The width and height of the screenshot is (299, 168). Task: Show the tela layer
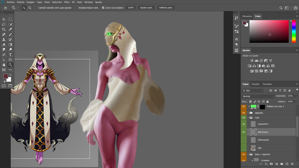click(x=243, y=148)
